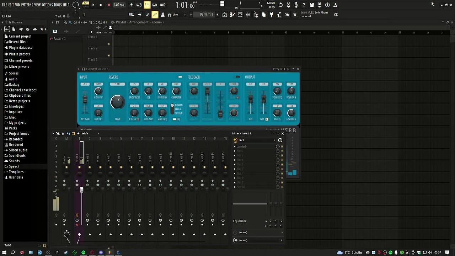Click the LuxeVerb BRIGHTNESS knob
Image resolution: width=455 pixels, height=256 pixels.
click(134, 91)
